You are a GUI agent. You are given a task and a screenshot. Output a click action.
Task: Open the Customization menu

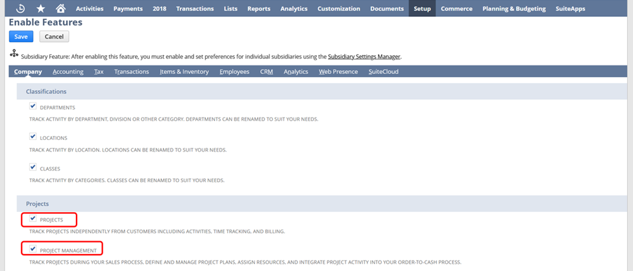coord(339,8)
